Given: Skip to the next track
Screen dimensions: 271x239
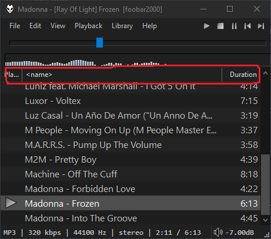Looking at the screenshot, I should coord(261,26).
